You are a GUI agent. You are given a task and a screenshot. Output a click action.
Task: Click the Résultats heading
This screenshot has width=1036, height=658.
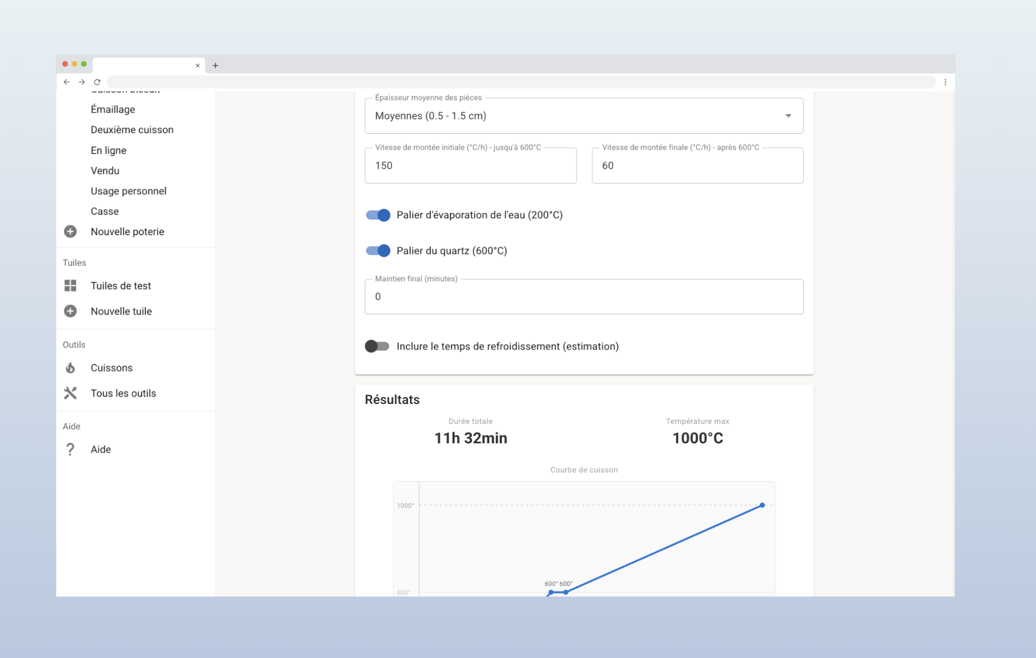tap(392, 399)
